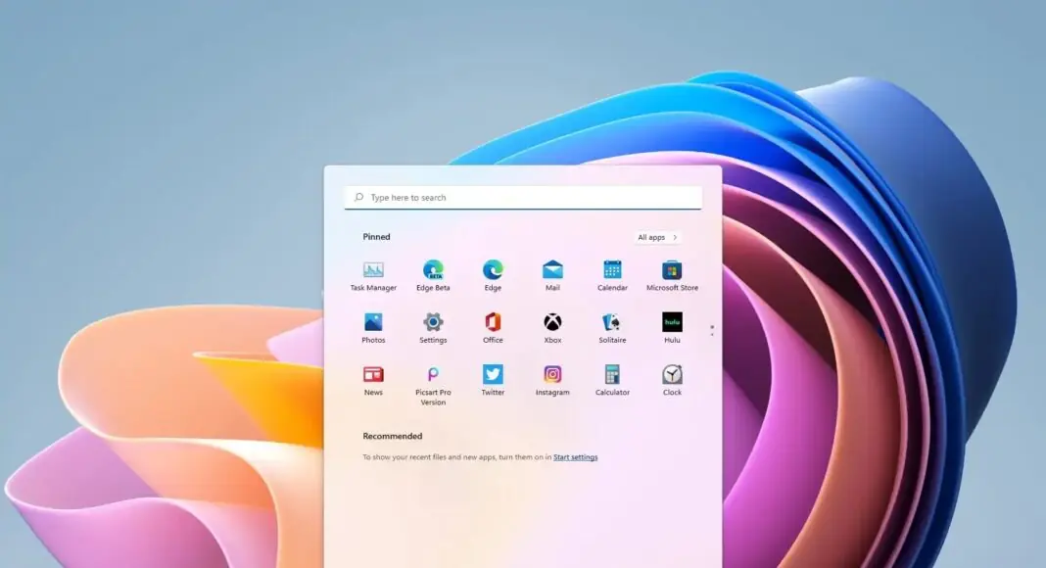Launch Instagram from pinned apps
1046x568 pixels.
552,375
